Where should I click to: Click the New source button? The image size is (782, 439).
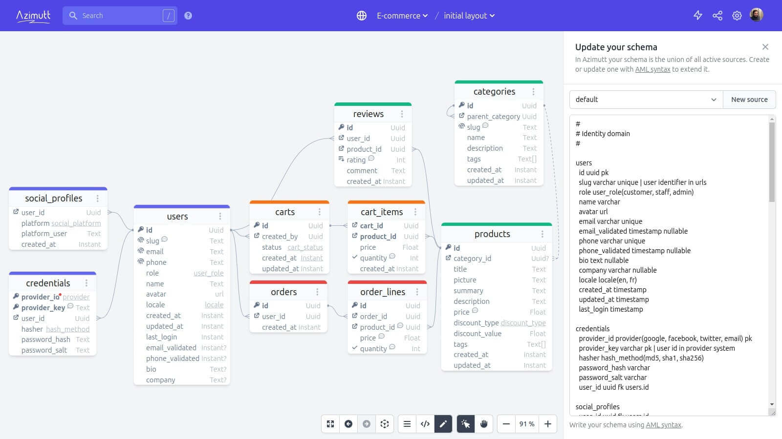click(x=749, y=100)
